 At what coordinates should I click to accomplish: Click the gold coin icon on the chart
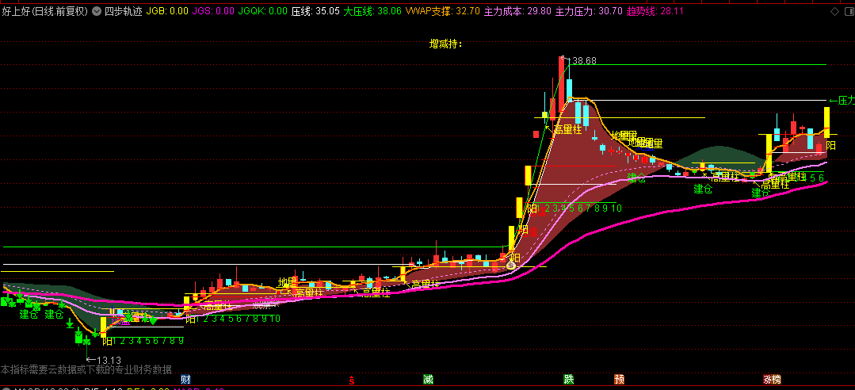point(510,266)
